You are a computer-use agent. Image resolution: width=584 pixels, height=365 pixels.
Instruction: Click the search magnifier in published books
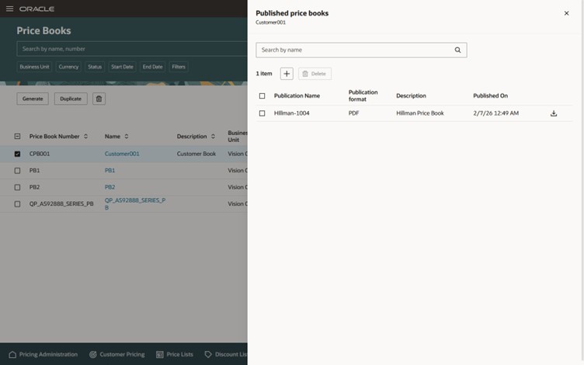click(x=458, y=50)
